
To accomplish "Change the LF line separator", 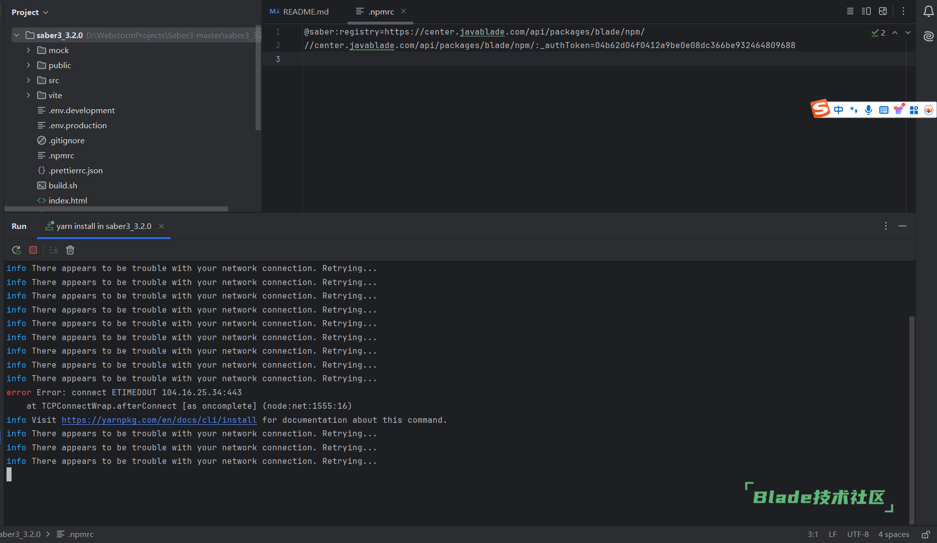I will (x=833, y=534).
